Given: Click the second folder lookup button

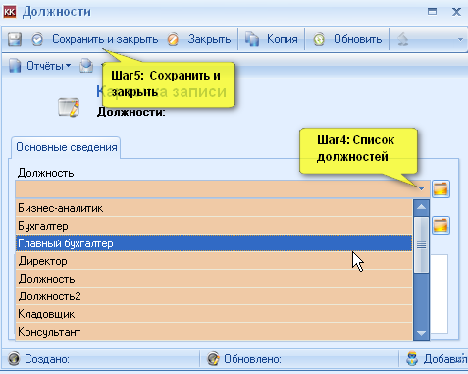Looking at the screenshot, I should [x=441, y=226].
